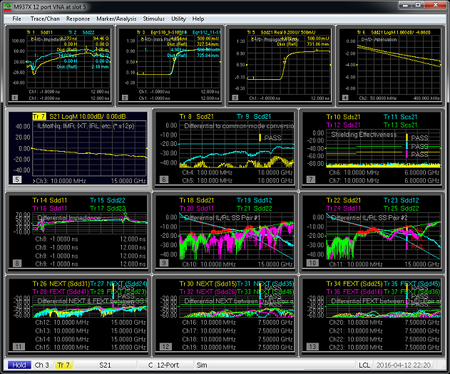The image size is (450, 374).
Task: Toggle the Sim mode status indicator
Action: (x=200, y=365)
